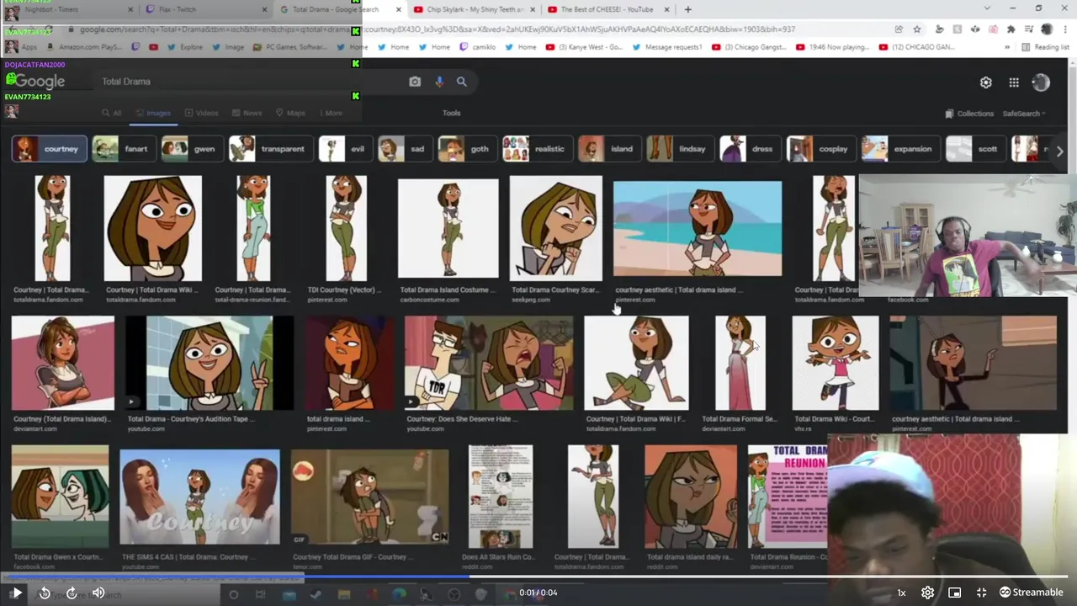Open the Tools filter panel
The height and width of the screenshot is (606, 1077).
(x=452, y=113)
